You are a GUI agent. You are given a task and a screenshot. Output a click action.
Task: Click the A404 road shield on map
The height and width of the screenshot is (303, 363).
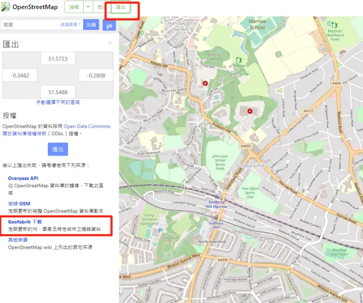(x=336, y=83)
